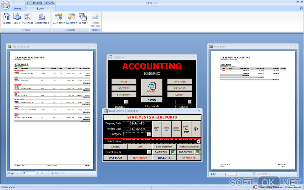The image size is (304, 190).
Task: Click the Search icon in the ribbon
Action: click(x=7, y=18)
